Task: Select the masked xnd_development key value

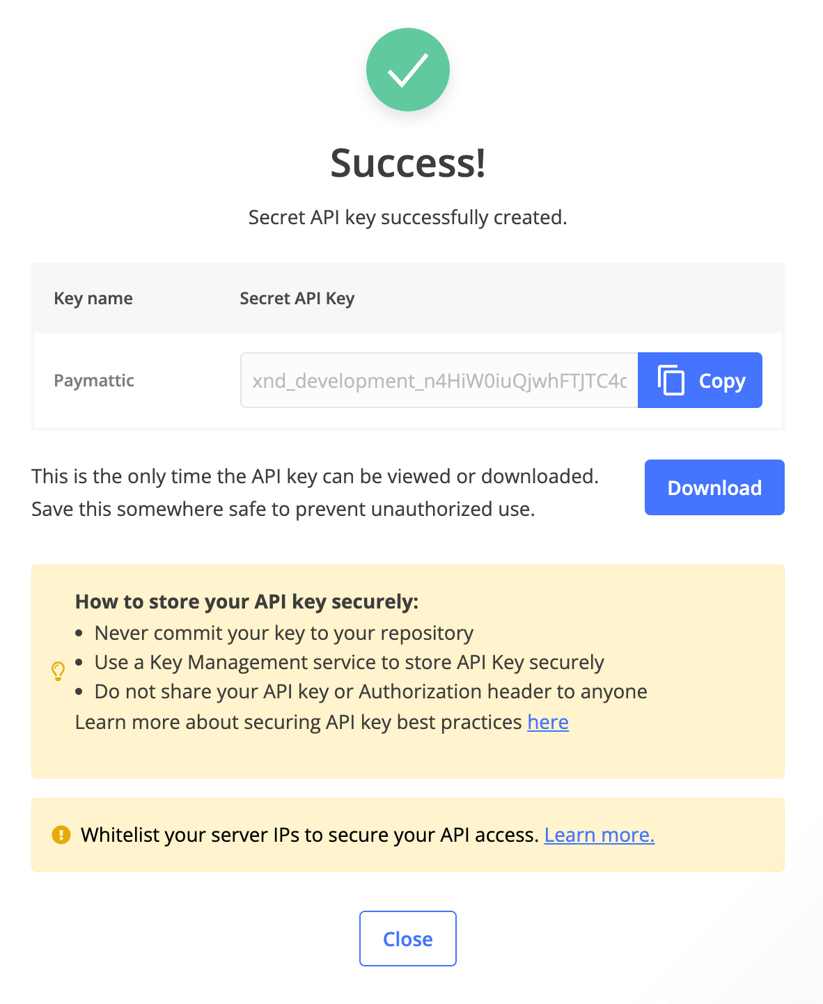Action: tap(439, 380)
